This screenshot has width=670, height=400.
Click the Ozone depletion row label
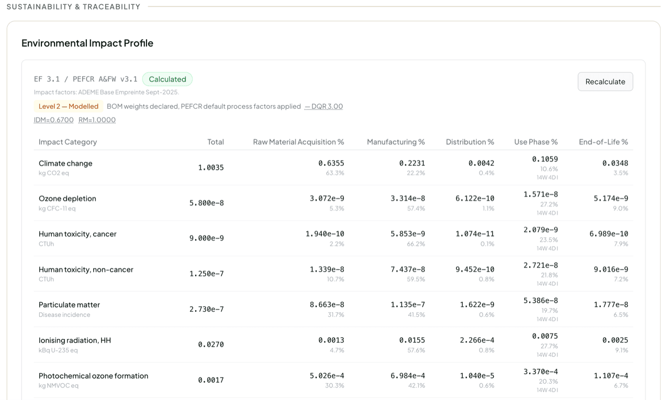[68, 198]
